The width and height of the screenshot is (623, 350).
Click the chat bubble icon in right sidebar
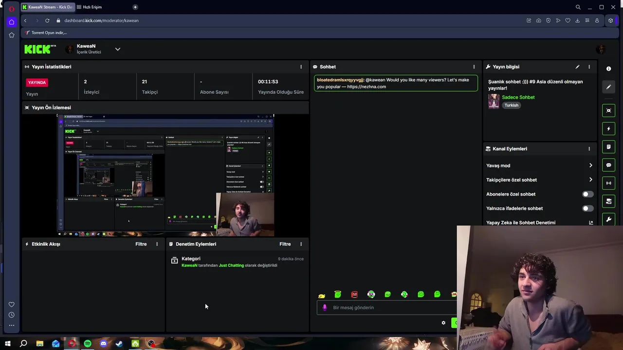[x=608, y=165]
